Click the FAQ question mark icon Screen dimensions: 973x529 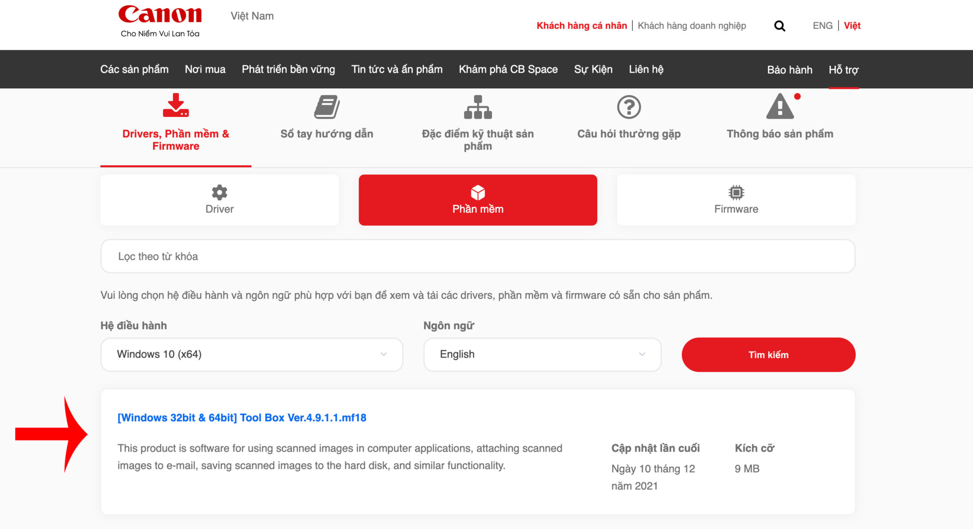click(x=629, y=107)
